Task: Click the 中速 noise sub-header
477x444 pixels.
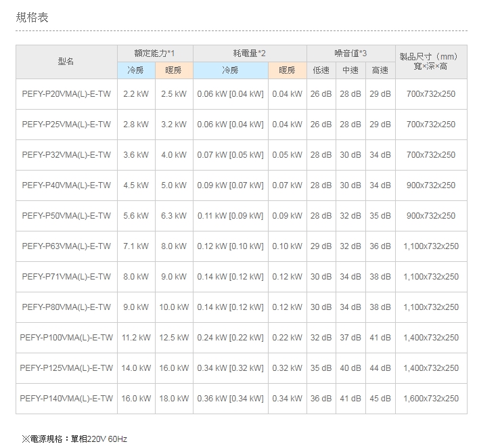Action: (350, 70)
